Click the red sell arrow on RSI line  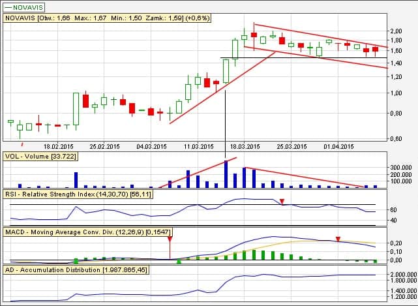coord(282,202)
